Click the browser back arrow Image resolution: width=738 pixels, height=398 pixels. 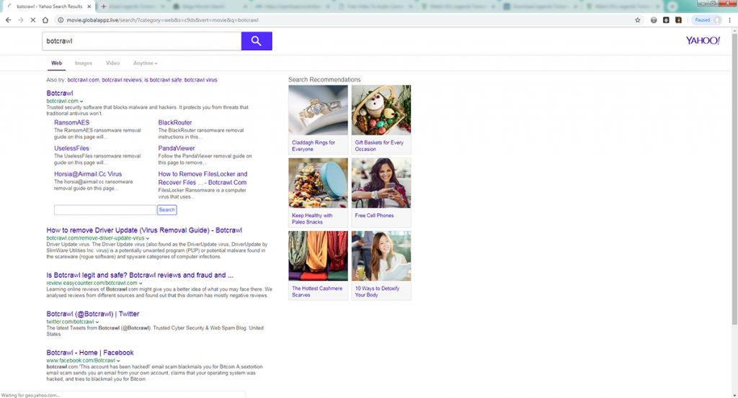click(x=8, y=20)
